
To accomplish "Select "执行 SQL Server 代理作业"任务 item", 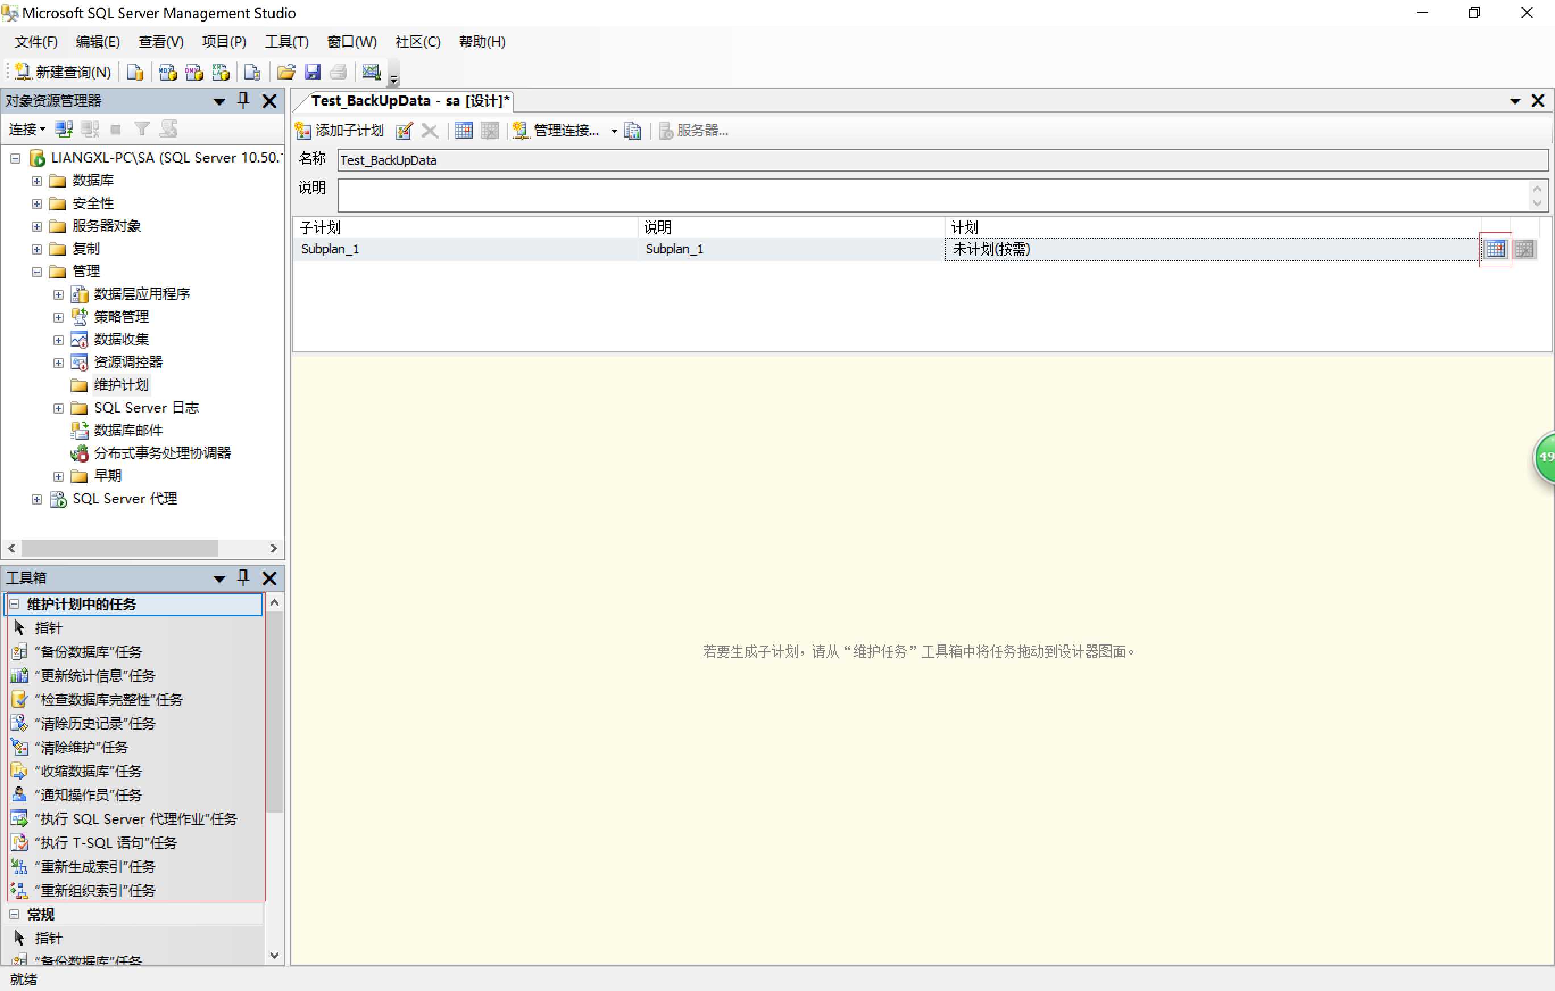I will pyautogui.click(x=136, y=819).
